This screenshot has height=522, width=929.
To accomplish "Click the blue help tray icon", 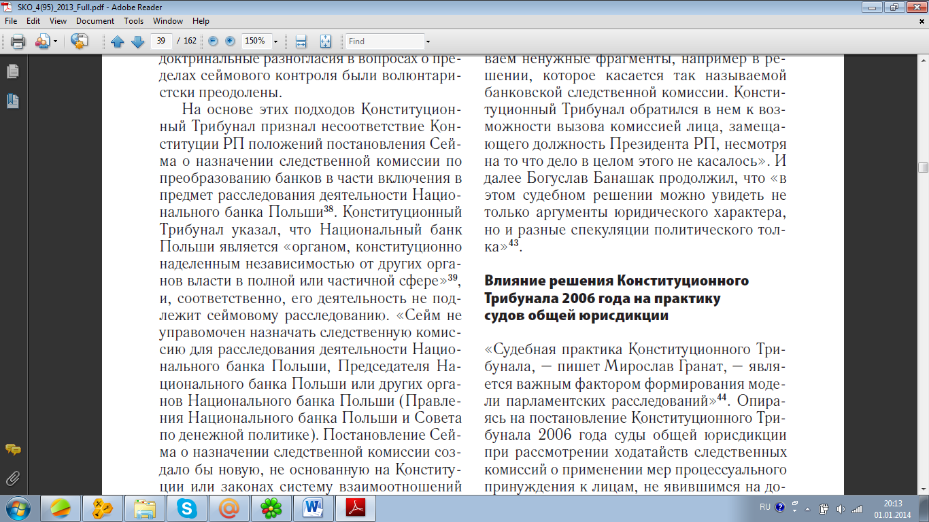I will click(x=779, y=507).
